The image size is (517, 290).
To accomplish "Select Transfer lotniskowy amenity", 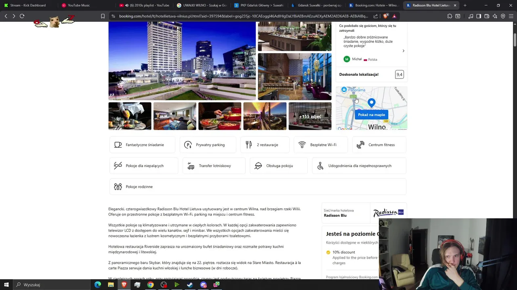I will point(214,166).
